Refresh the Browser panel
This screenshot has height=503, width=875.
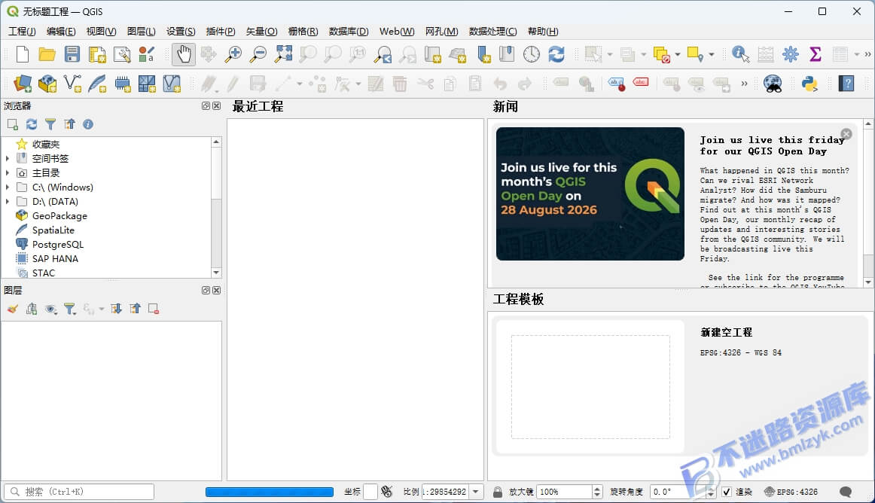[32, 124]
